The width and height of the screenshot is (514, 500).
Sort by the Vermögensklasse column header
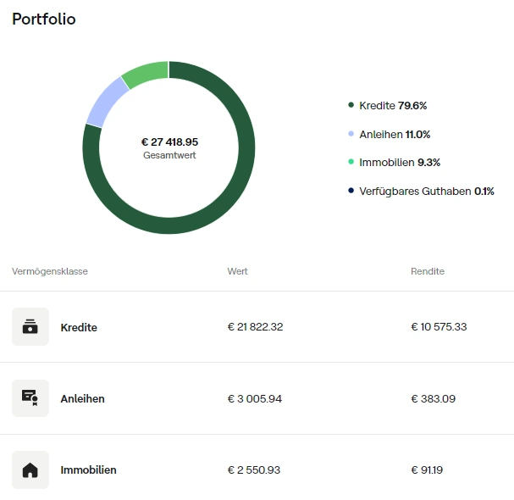click(50, 271)
